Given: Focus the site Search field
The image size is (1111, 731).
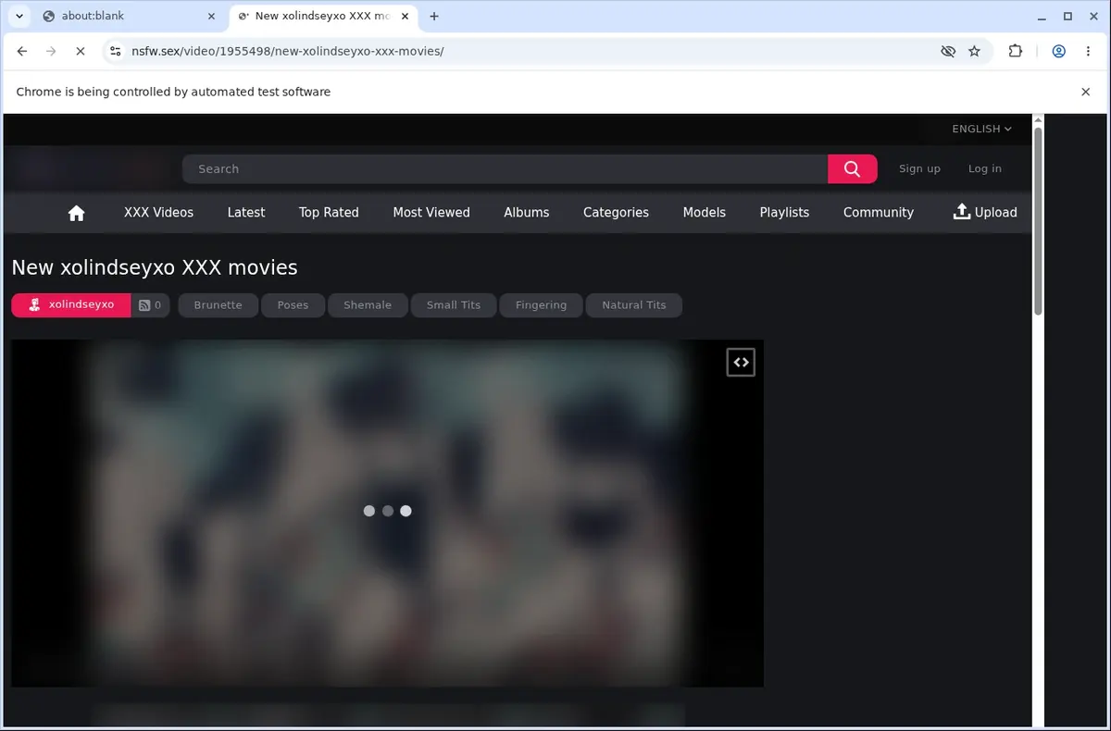Looking at the screenshot, I should [x=505, y=168].
